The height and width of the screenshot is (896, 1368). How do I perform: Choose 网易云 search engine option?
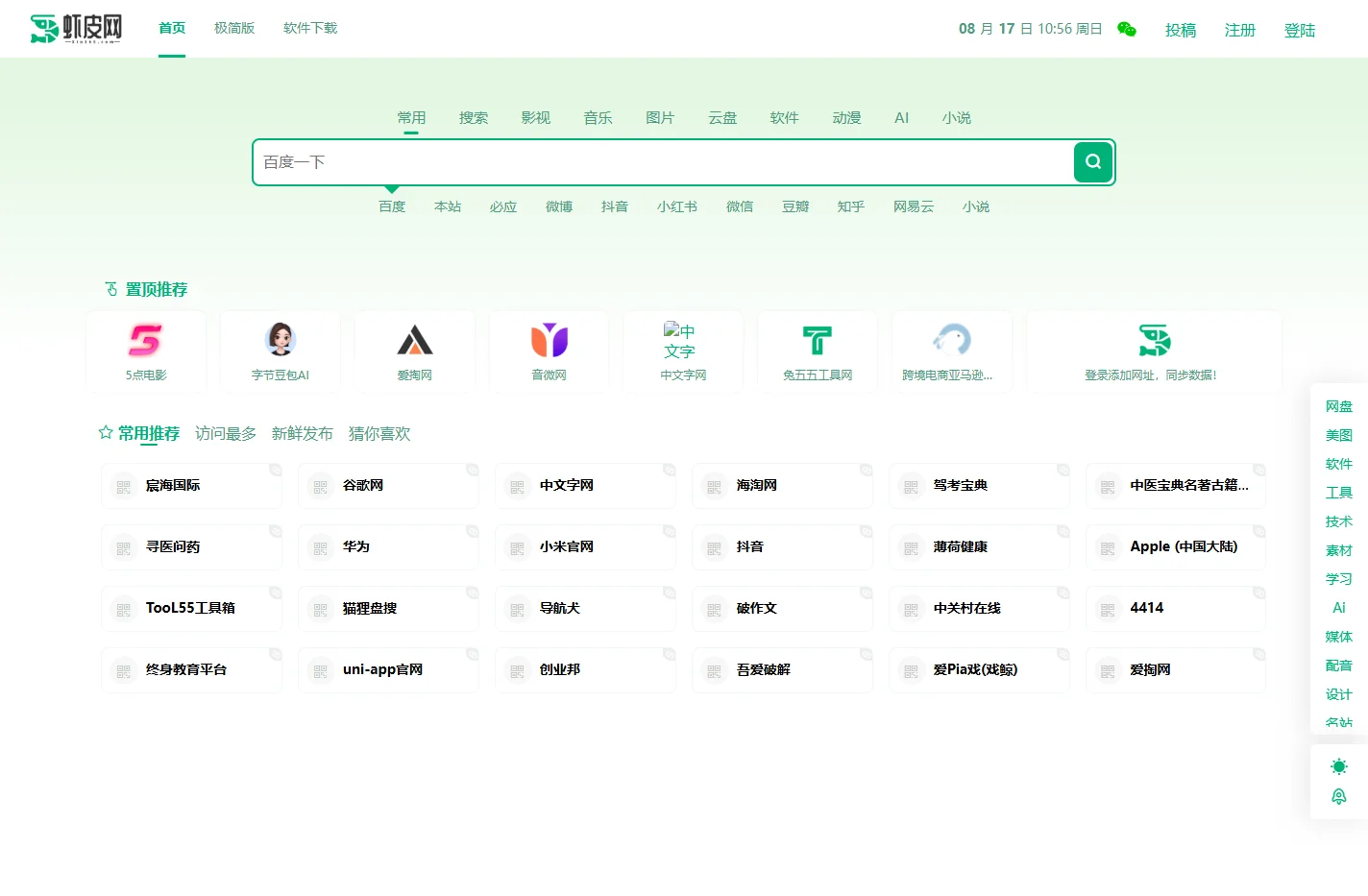tap(914, 206)
